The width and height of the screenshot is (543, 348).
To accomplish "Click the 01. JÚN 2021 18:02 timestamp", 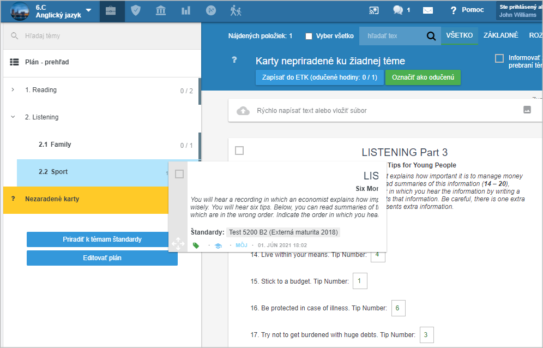I will click(x=282, y=245).
